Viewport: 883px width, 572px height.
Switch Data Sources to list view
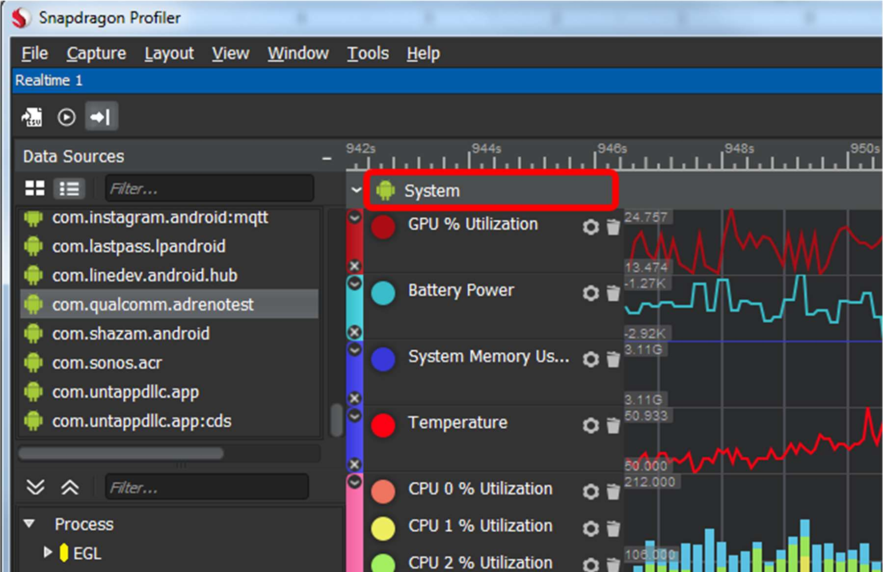[69, 188]
